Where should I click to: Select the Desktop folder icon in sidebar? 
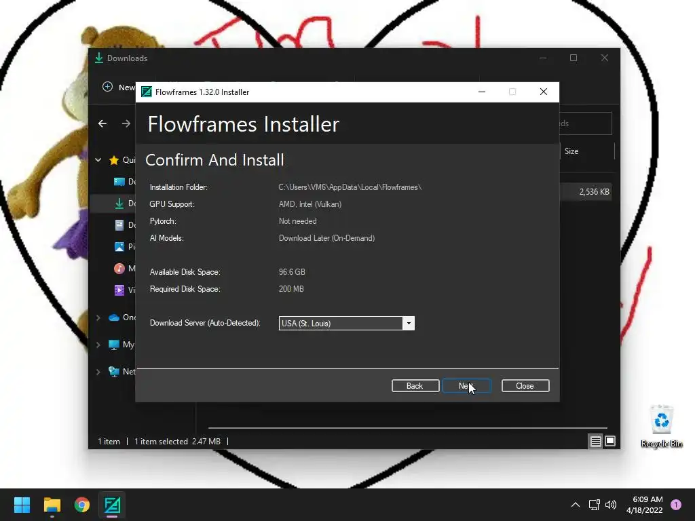click(119, 182)
